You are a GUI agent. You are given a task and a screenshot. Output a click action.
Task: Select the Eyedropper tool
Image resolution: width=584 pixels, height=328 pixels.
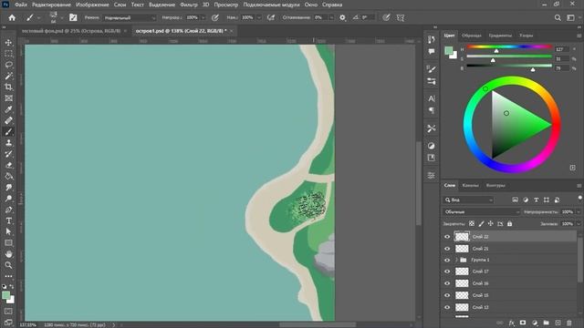pos(8,109)
